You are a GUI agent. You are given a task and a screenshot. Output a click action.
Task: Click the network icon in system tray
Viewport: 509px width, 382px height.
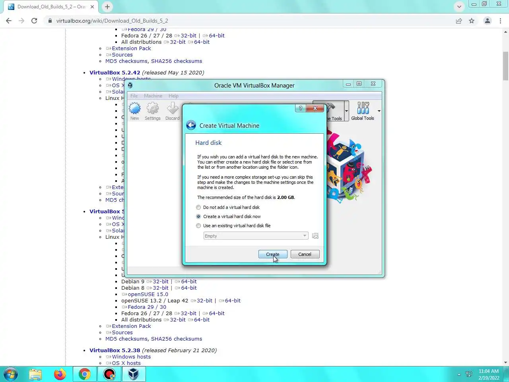(469, 374)
